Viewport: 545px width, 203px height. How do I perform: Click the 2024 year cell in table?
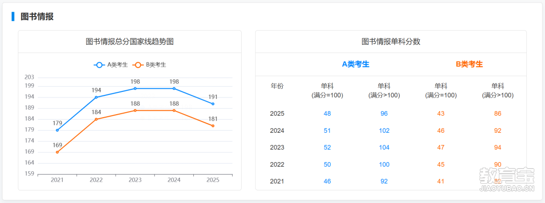[277, 131]
